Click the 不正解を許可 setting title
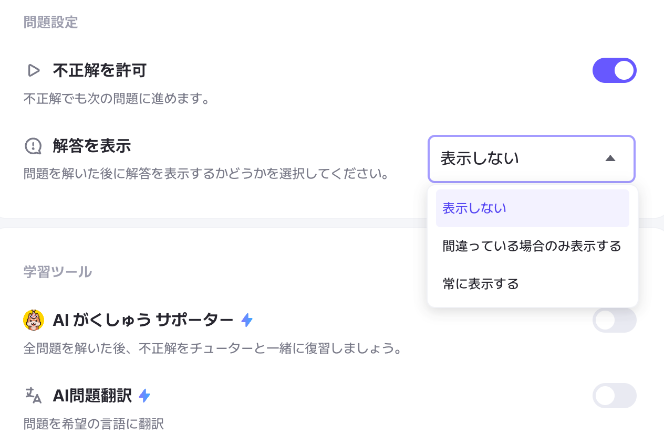Viewport: 664px width, 446px height. click(99, 70)
